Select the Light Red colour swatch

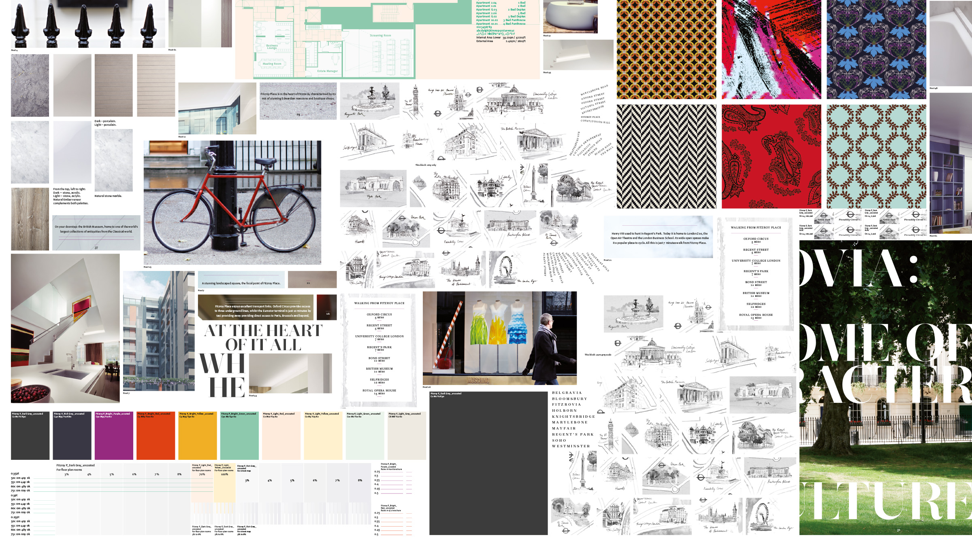click(281, 436)
